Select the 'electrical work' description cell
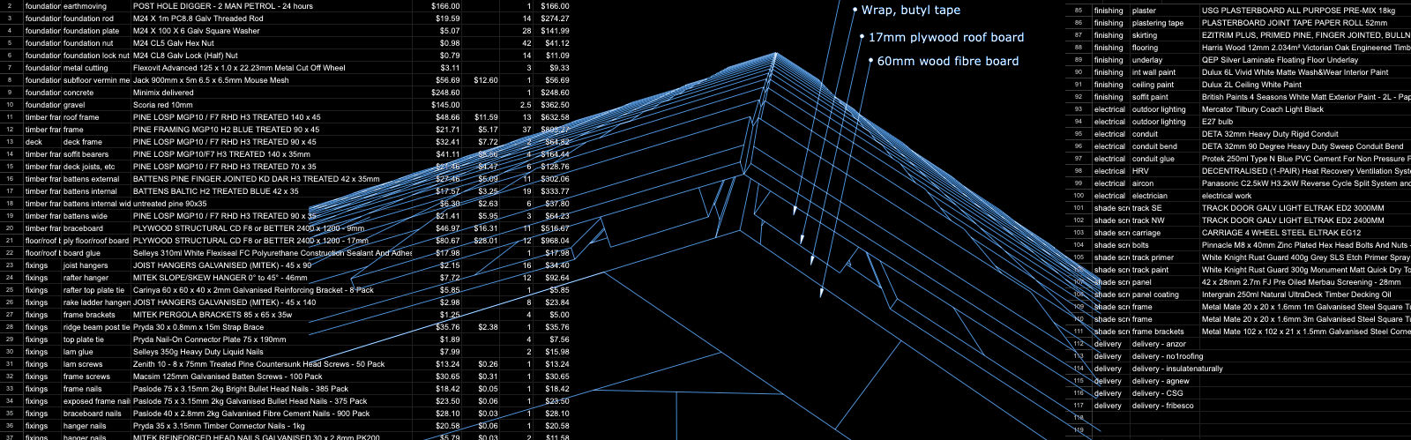Viewport: 1411px width, 440px height. pyautogui.click(x=1226, y=196)
